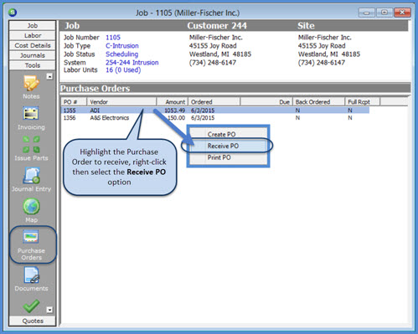Sort by the Amount column header
Viewport: 418px width, 334px height.
tap(173, 102)
